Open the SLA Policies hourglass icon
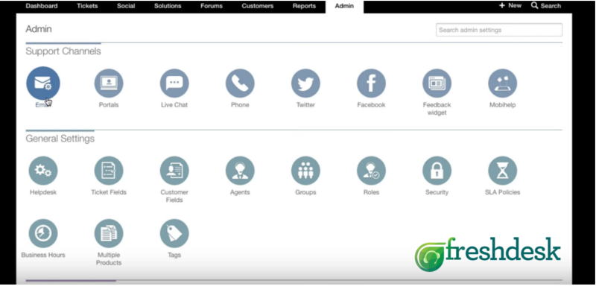This screenshot has height=298, width=596. 502,171
